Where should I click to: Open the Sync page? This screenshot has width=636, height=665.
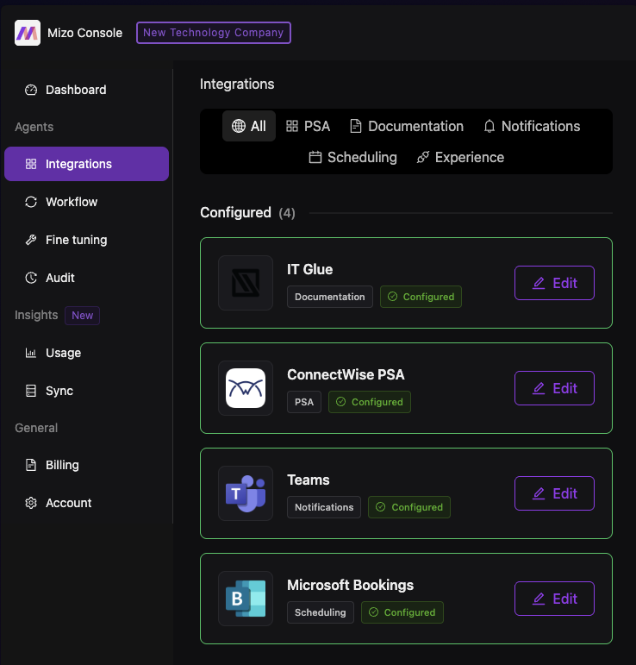click(59, 391)
